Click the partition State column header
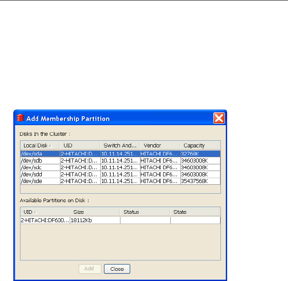288x281 pixels. pos(195,212)
